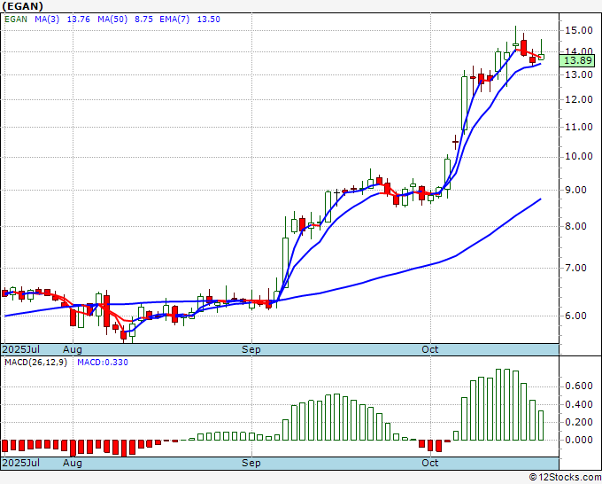Click Aug on the MACD panel axis
Screen dimensions: 602x484
tap(73, 463)
